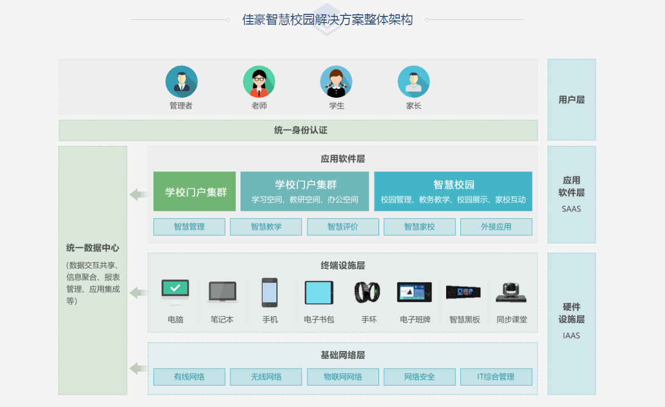Open the 外接应用 button

[x=496, y=227]
